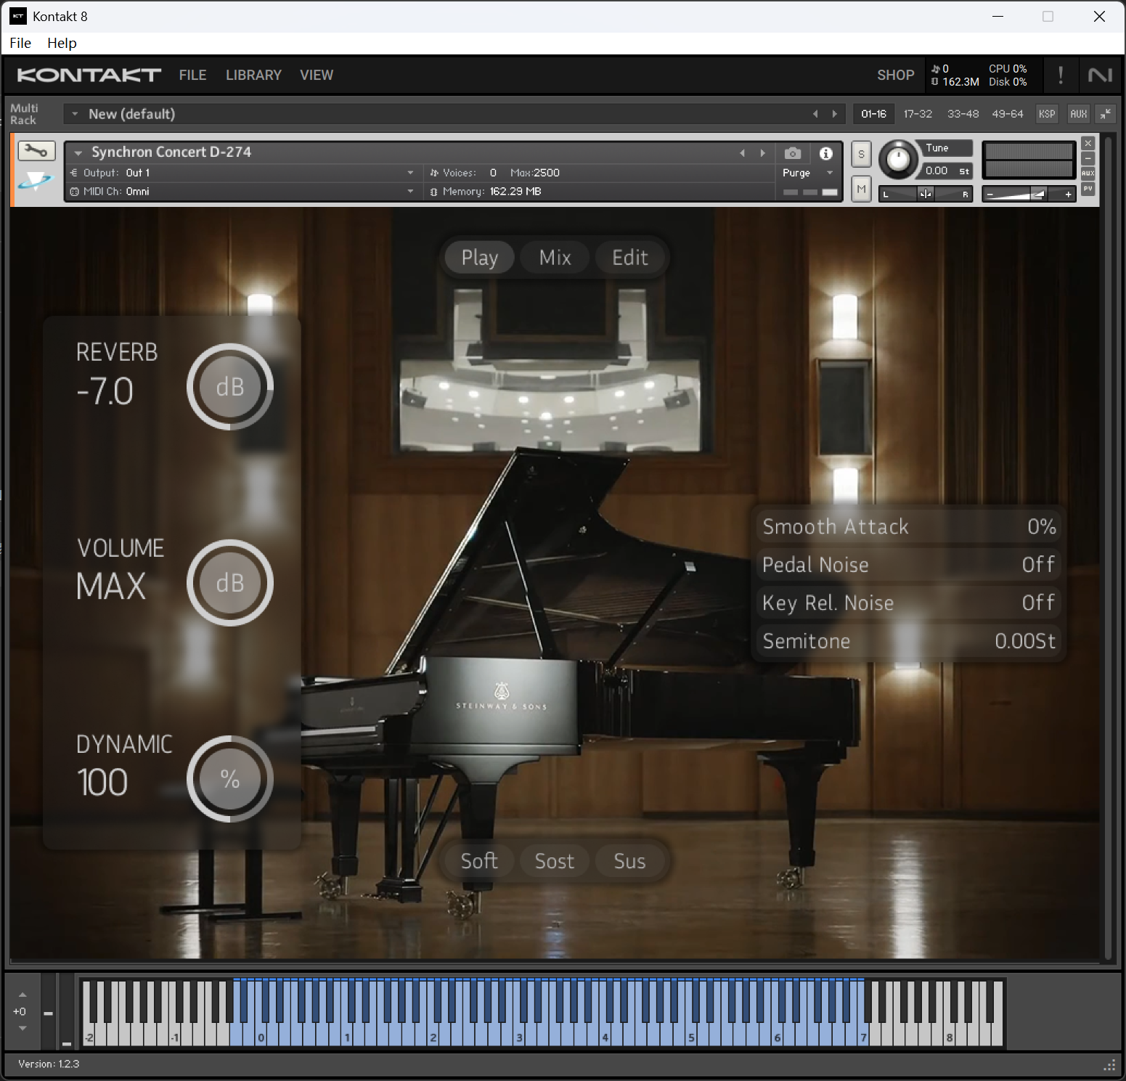Click the Output routing icon next to Output label
Screen dimensions: 1126x1081
click(73, 173)
